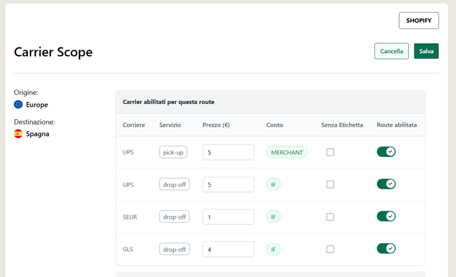Click the IF account badge in GLS row
The height and width of the screenshot is (277, 456).
tap(273, 249)
